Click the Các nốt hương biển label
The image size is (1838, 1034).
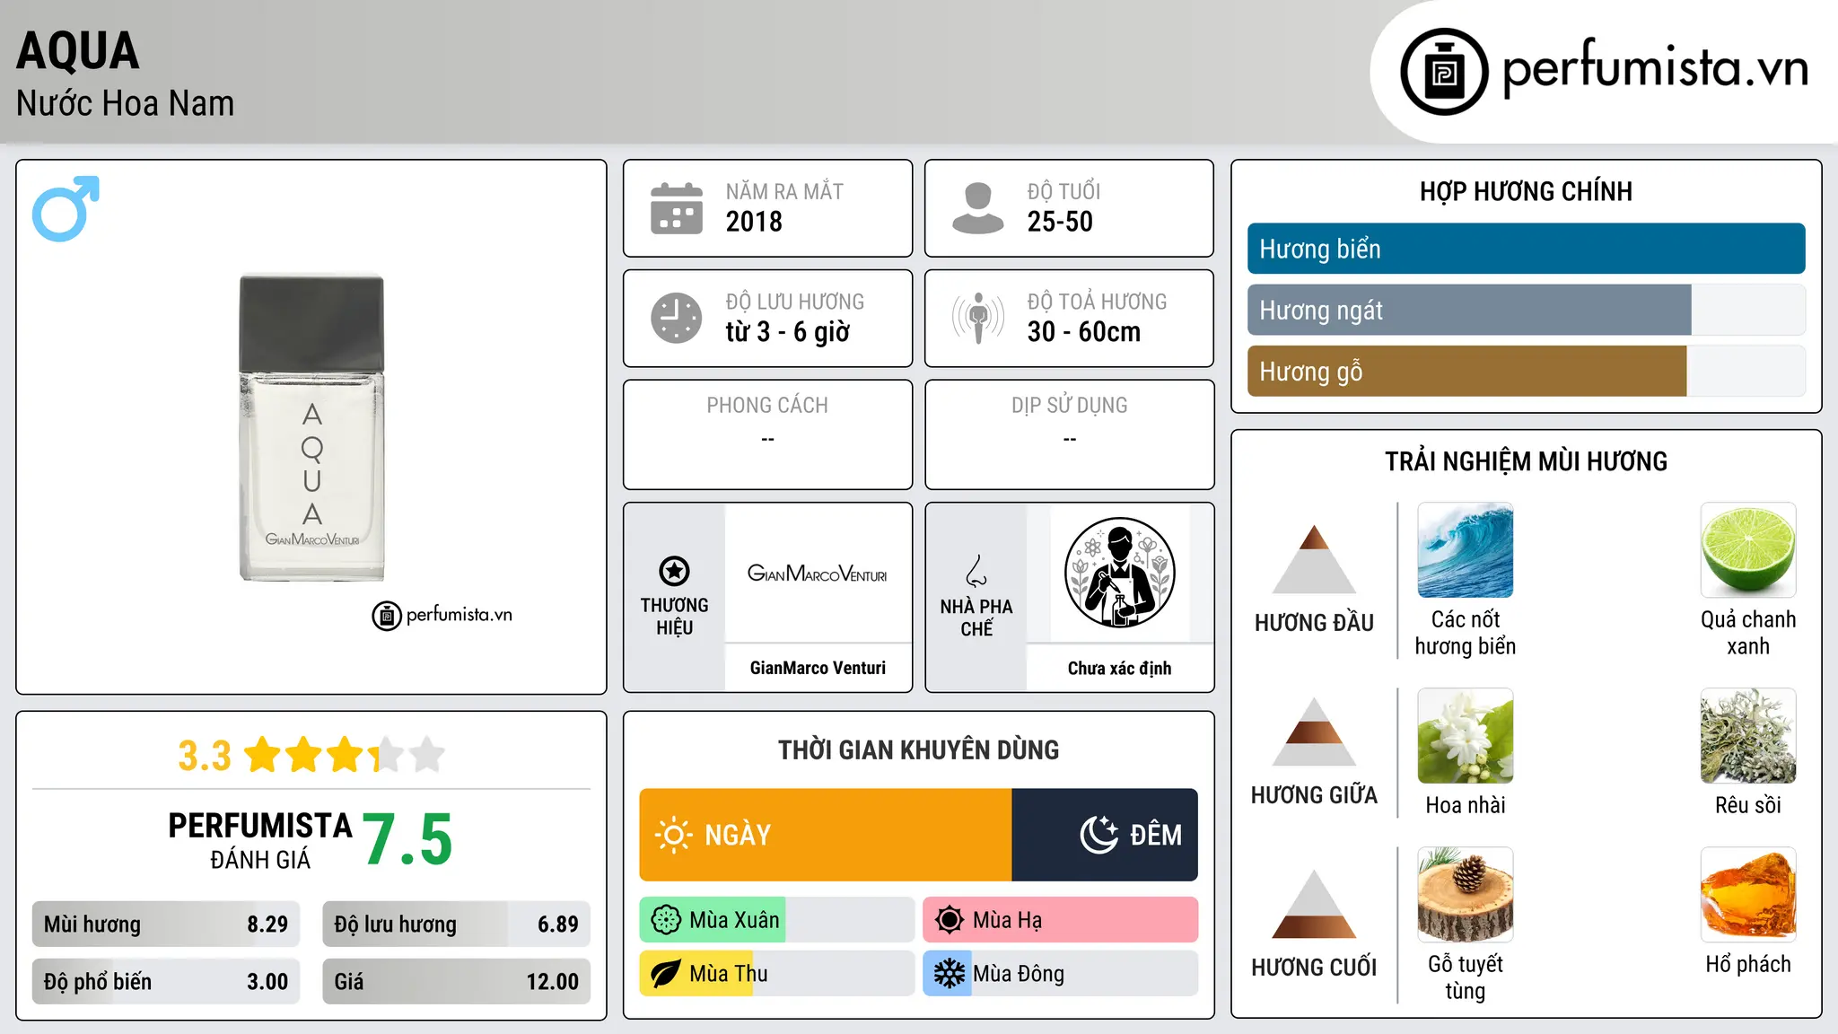click(1465, 633)
